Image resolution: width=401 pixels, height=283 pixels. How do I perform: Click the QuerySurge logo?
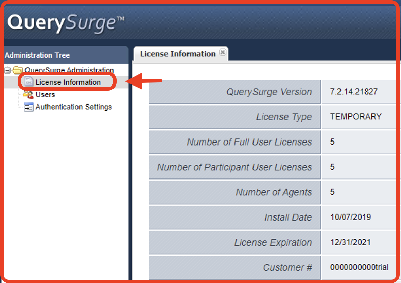pyautogui.click(x=66, y=23)
